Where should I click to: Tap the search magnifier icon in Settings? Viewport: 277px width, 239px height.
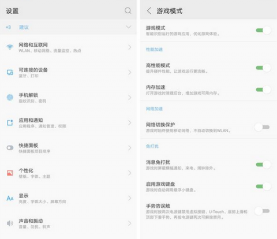point(128,10)
